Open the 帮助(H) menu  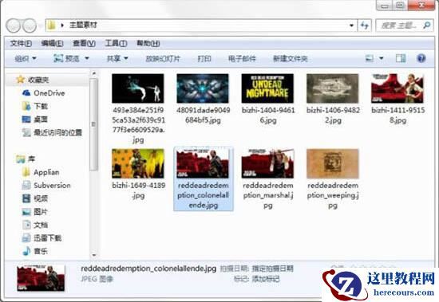tap(148, 43)
